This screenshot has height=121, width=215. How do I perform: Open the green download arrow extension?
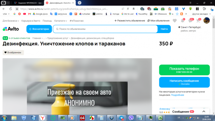[190, 9]
